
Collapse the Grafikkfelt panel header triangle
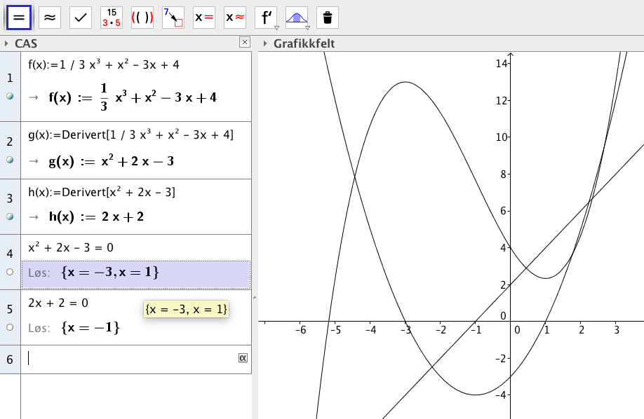click(265, 43)
